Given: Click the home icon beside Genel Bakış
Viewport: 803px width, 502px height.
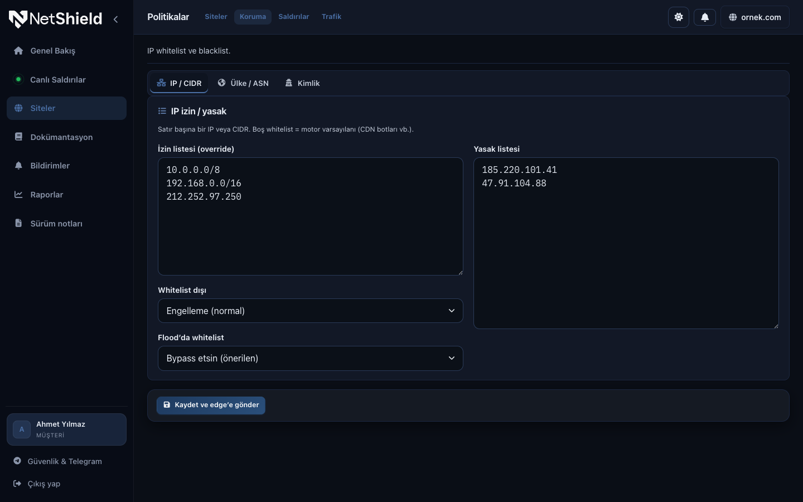Looking at the screenshot, I should pyautogui.click(x=18, y=51).
